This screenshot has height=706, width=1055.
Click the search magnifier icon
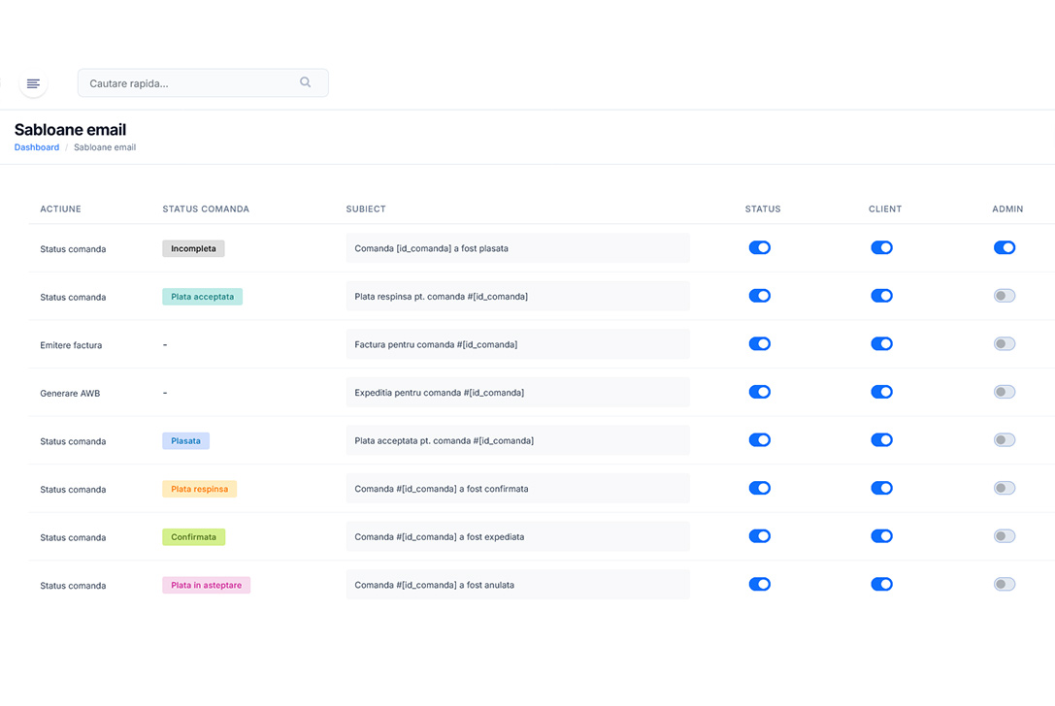(306, 82)
